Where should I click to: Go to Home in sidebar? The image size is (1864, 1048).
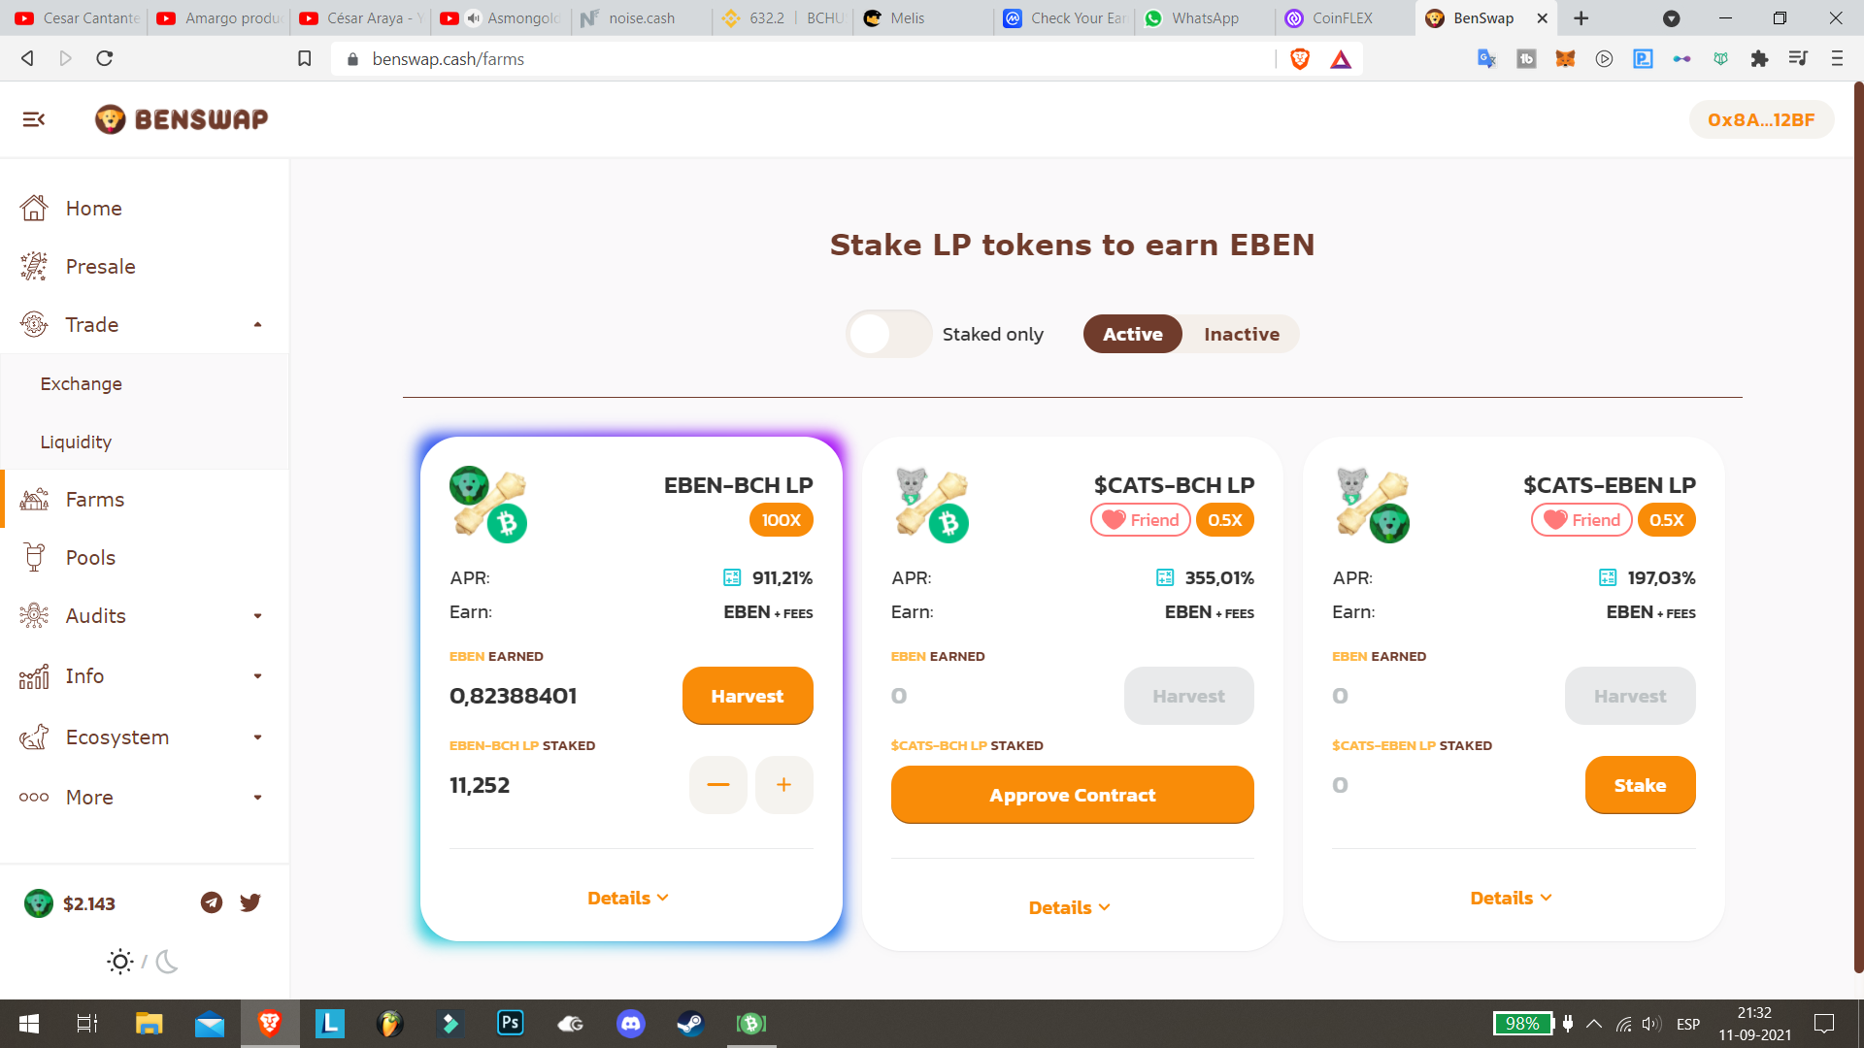144,209
